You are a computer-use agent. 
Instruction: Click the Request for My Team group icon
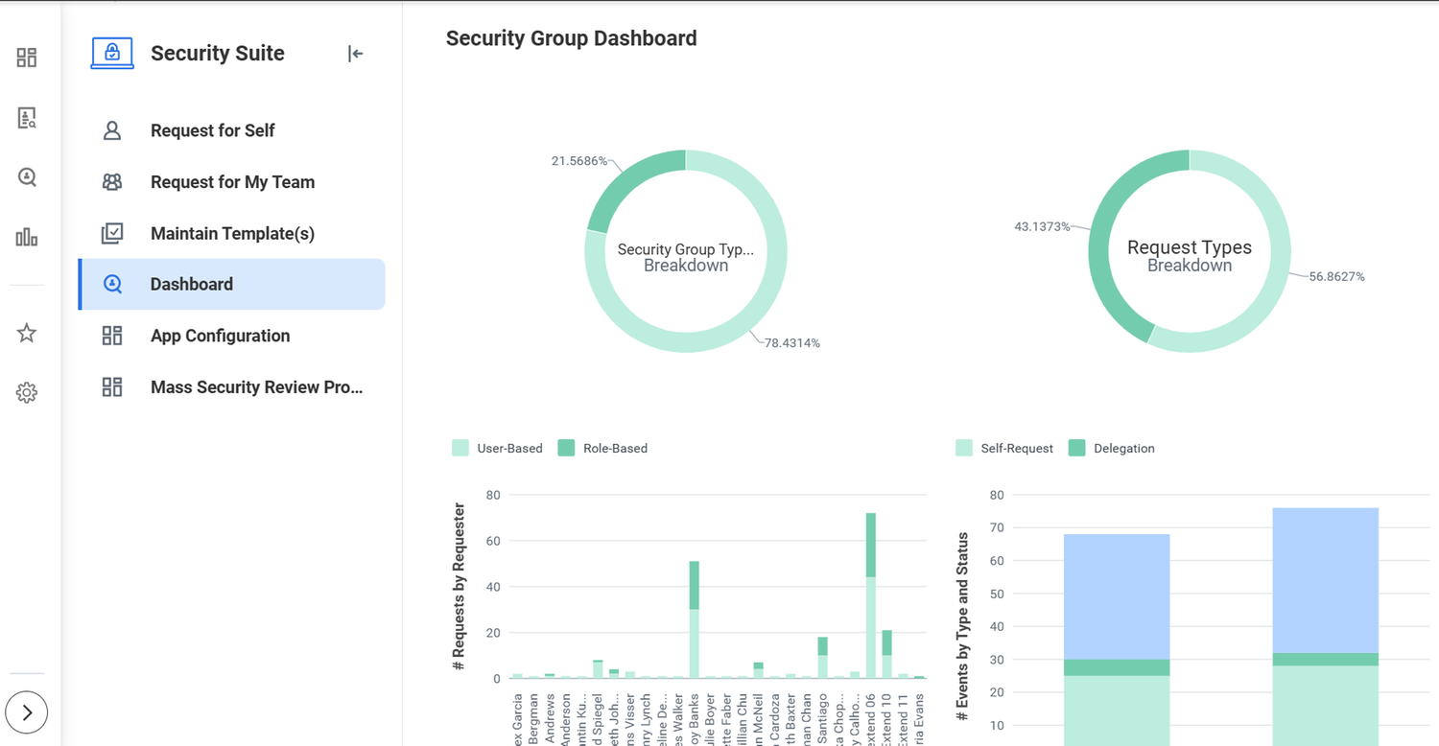point(113,181)
